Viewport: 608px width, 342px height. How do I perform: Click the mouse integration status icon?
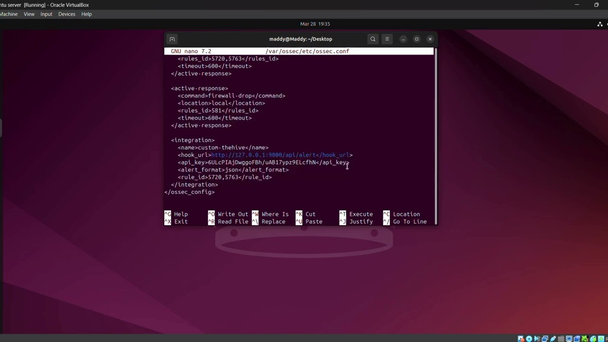coord(593,339)
